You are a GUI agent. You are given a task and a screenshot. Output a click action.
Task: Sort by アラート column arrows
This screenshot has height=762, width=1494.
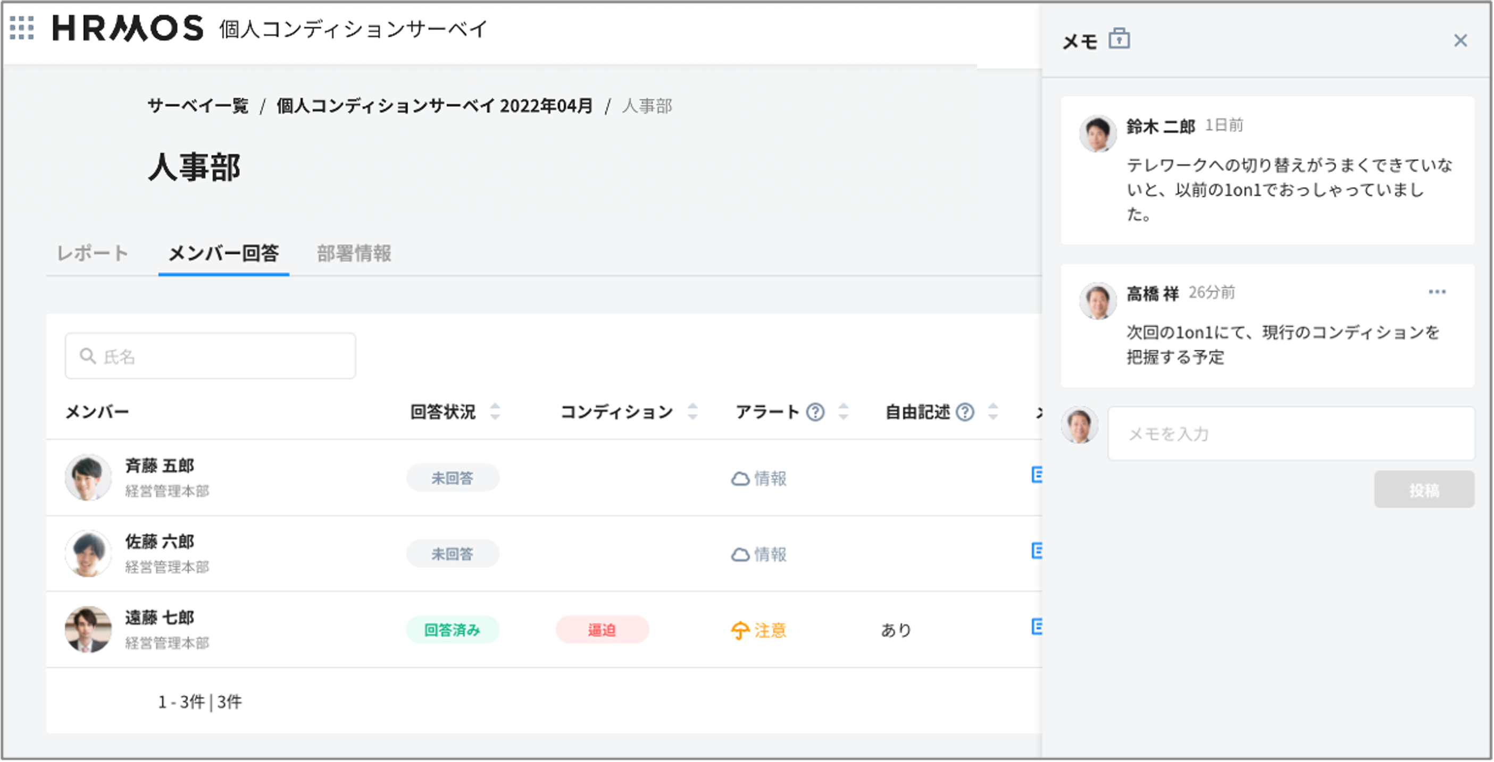(x=844, y=412)
